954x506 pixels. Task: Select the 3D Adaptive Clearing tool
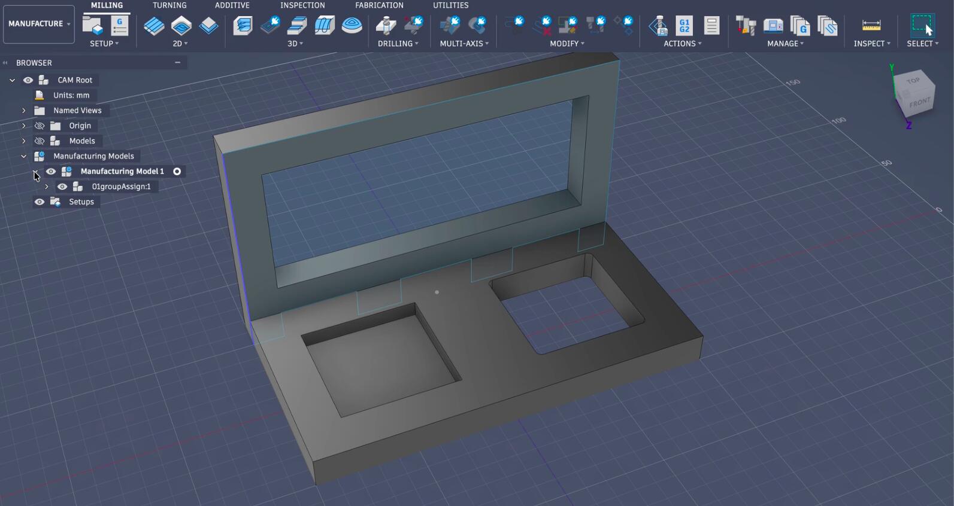point(243,26)
